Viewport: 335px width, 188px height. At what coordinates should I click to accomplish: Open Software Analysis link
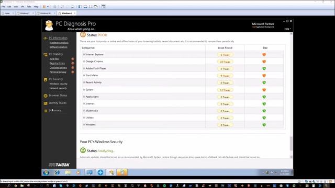[58, 47]
